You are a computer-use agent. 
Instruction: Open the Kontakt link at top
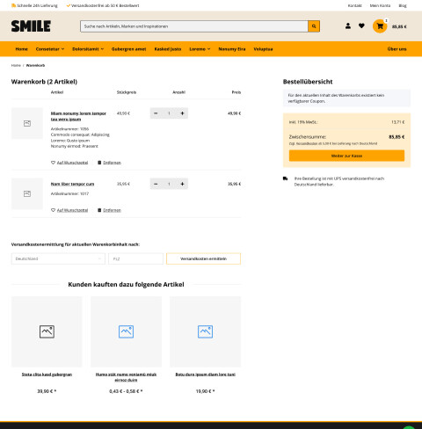355,5
